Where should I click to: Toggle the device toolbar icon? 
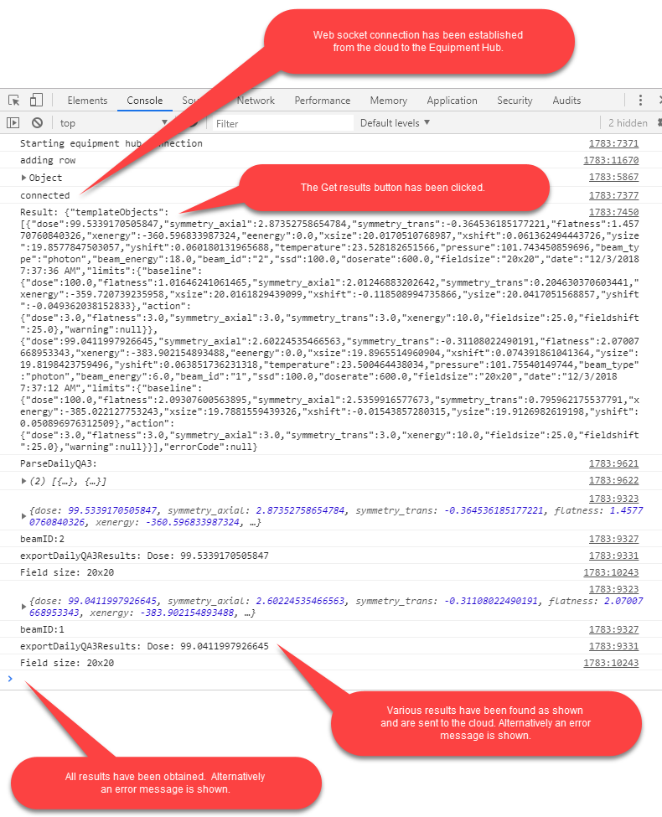click(x=37, y=101)
